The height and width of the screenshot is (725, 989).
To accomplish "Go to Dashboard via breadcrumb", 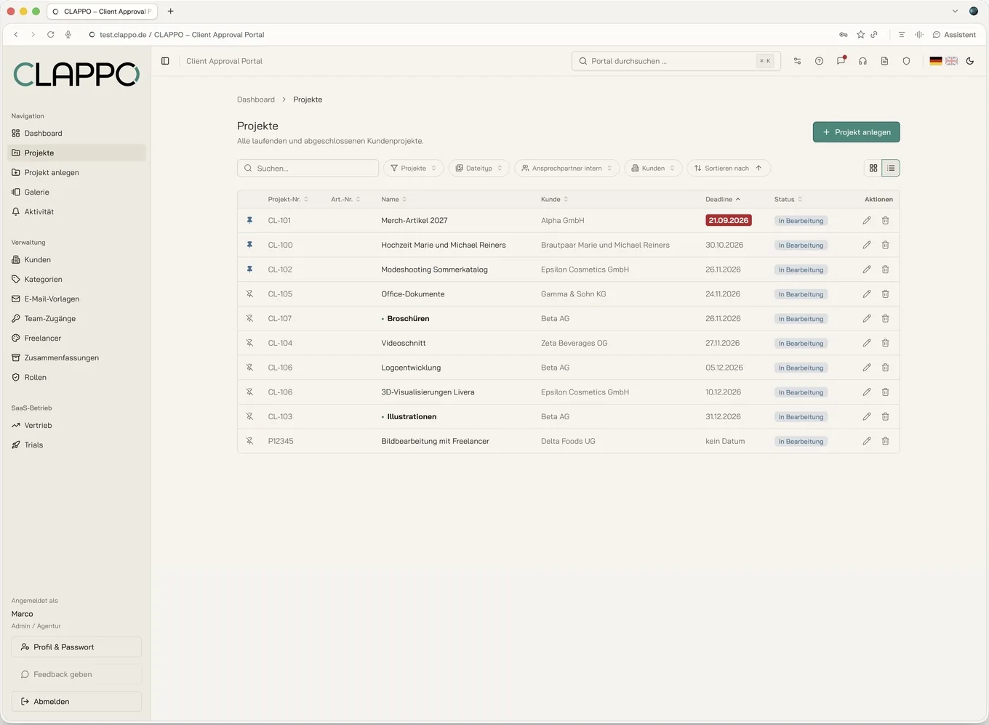I will [256, 100].
